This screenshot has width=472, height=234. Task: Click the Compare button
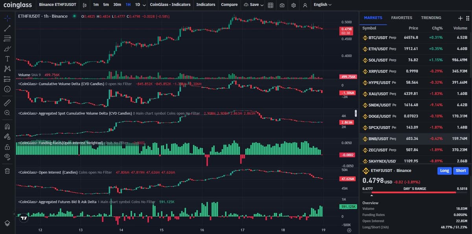click(229, 5)
